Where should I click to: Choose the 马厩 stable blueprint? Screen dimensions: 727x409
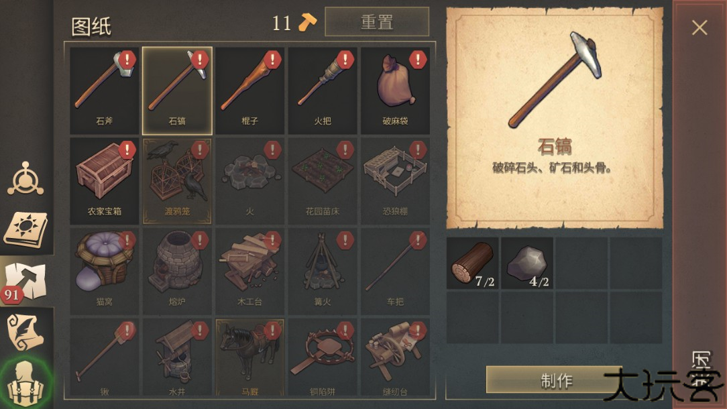[x=249, y=357]
